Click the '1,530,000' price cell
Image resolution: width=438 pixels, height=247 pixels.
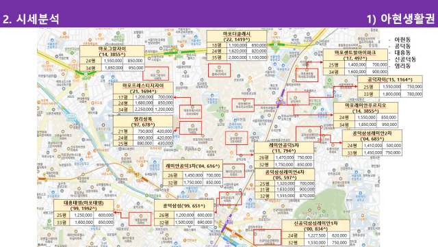316,243
